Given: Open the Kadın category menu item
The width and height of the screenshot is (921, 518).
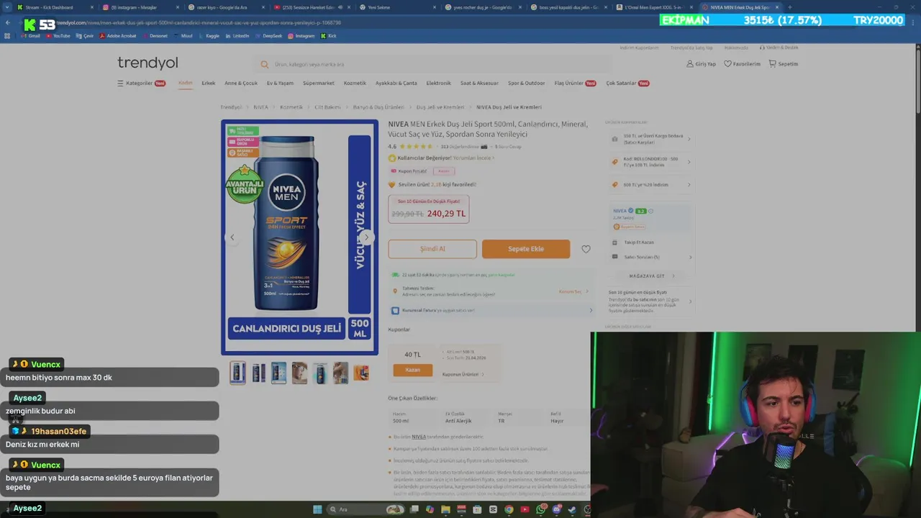Looking at the screenshot, I should 186,83.
